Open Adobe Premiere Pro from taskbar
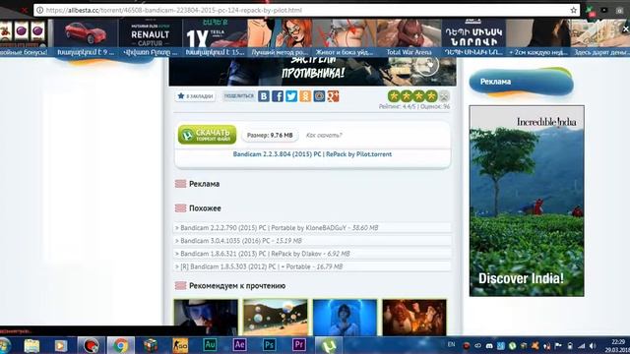630x354 pixels. click(x=299, y=345)
